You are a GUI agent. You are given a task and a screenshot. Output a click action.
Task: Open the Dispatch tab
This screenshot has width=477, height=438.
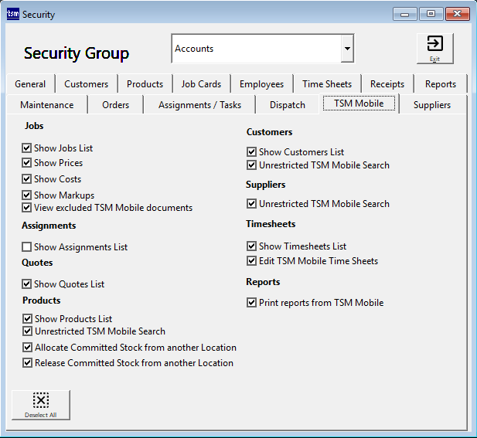coord(287,105)
